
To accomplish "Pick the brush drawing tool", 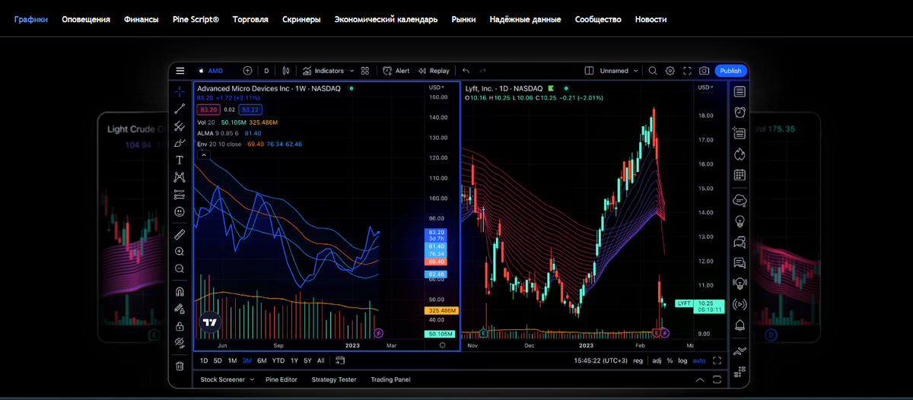I will point(180,143).
